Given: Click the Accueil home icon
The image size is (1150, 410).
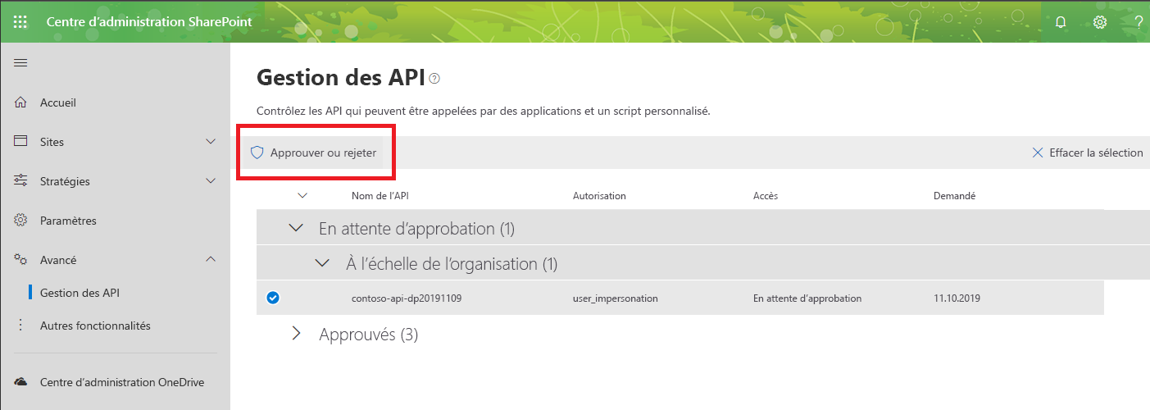Looking at the screenshot, I should pyautogui.click(x=21, y=102).
